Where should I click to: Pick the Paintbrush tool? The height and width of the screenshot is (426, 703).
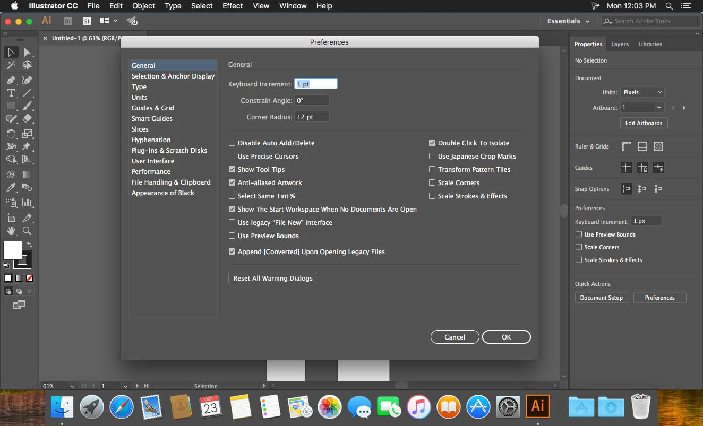pos(27,106)
